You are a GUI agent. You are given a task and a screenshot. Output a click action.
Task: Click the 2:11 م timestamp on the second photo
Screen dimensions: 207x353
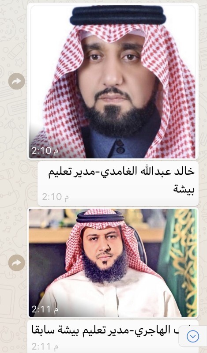(x=45, y=309)
